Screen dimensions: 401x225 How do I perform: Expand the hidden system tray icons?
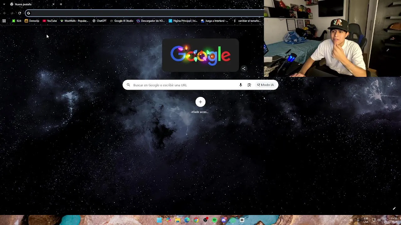tap(345, 220)
